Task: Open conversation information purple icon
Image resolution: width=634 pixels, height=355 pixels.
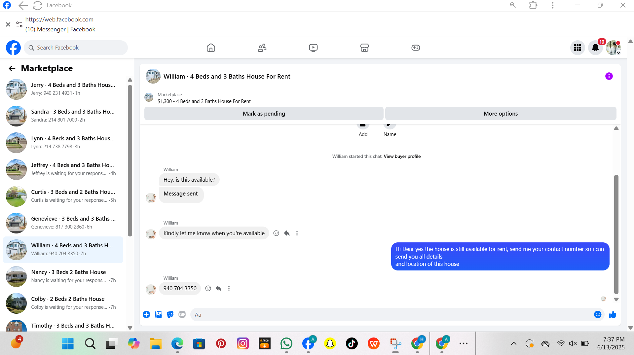Action: click(x=609, y=76)
